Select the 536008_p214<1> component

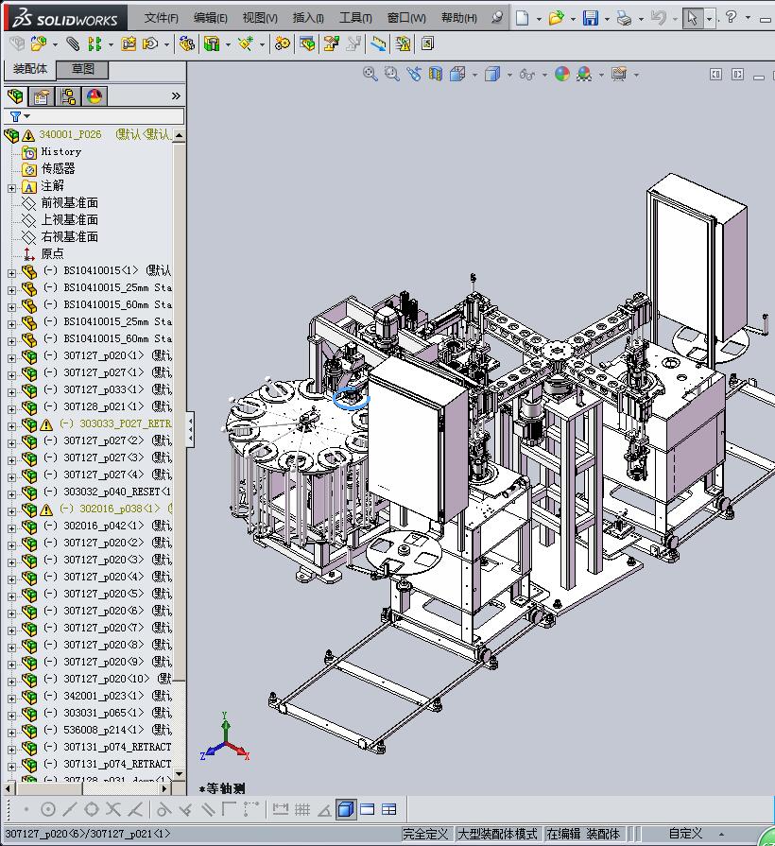tap(104, 730)
